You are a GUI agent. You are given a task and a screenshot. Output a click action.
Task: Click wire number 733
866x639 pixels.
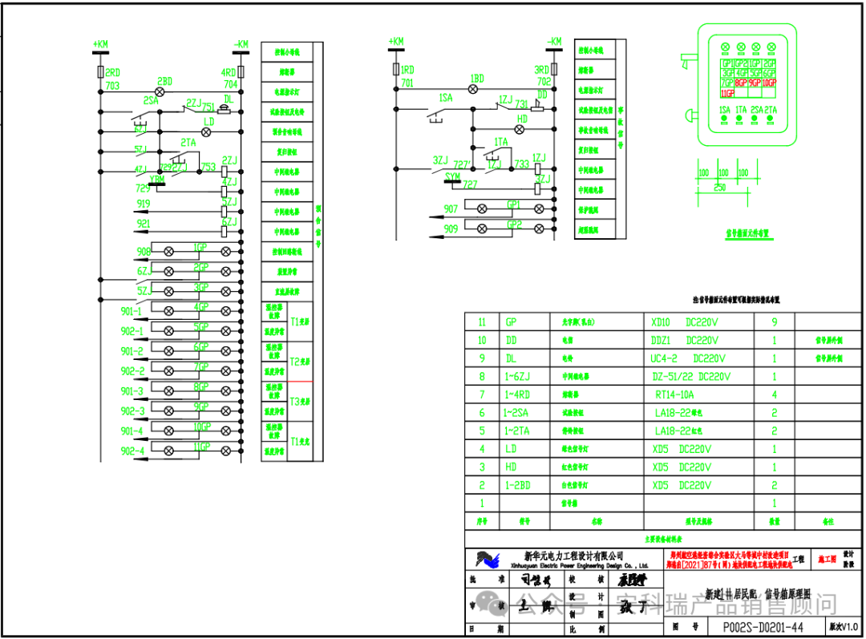[x=522, y=164]
